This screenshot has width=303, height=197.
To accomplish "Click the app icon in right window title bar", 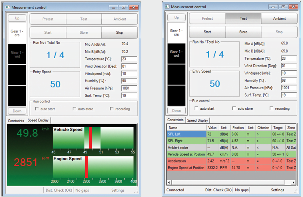I will (x=167, y=7).
